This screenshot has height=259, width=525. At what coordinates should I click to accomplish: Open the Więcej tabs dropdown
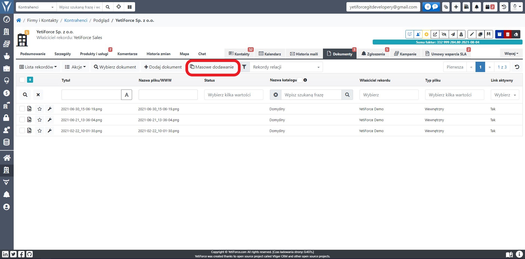(511, 53)
